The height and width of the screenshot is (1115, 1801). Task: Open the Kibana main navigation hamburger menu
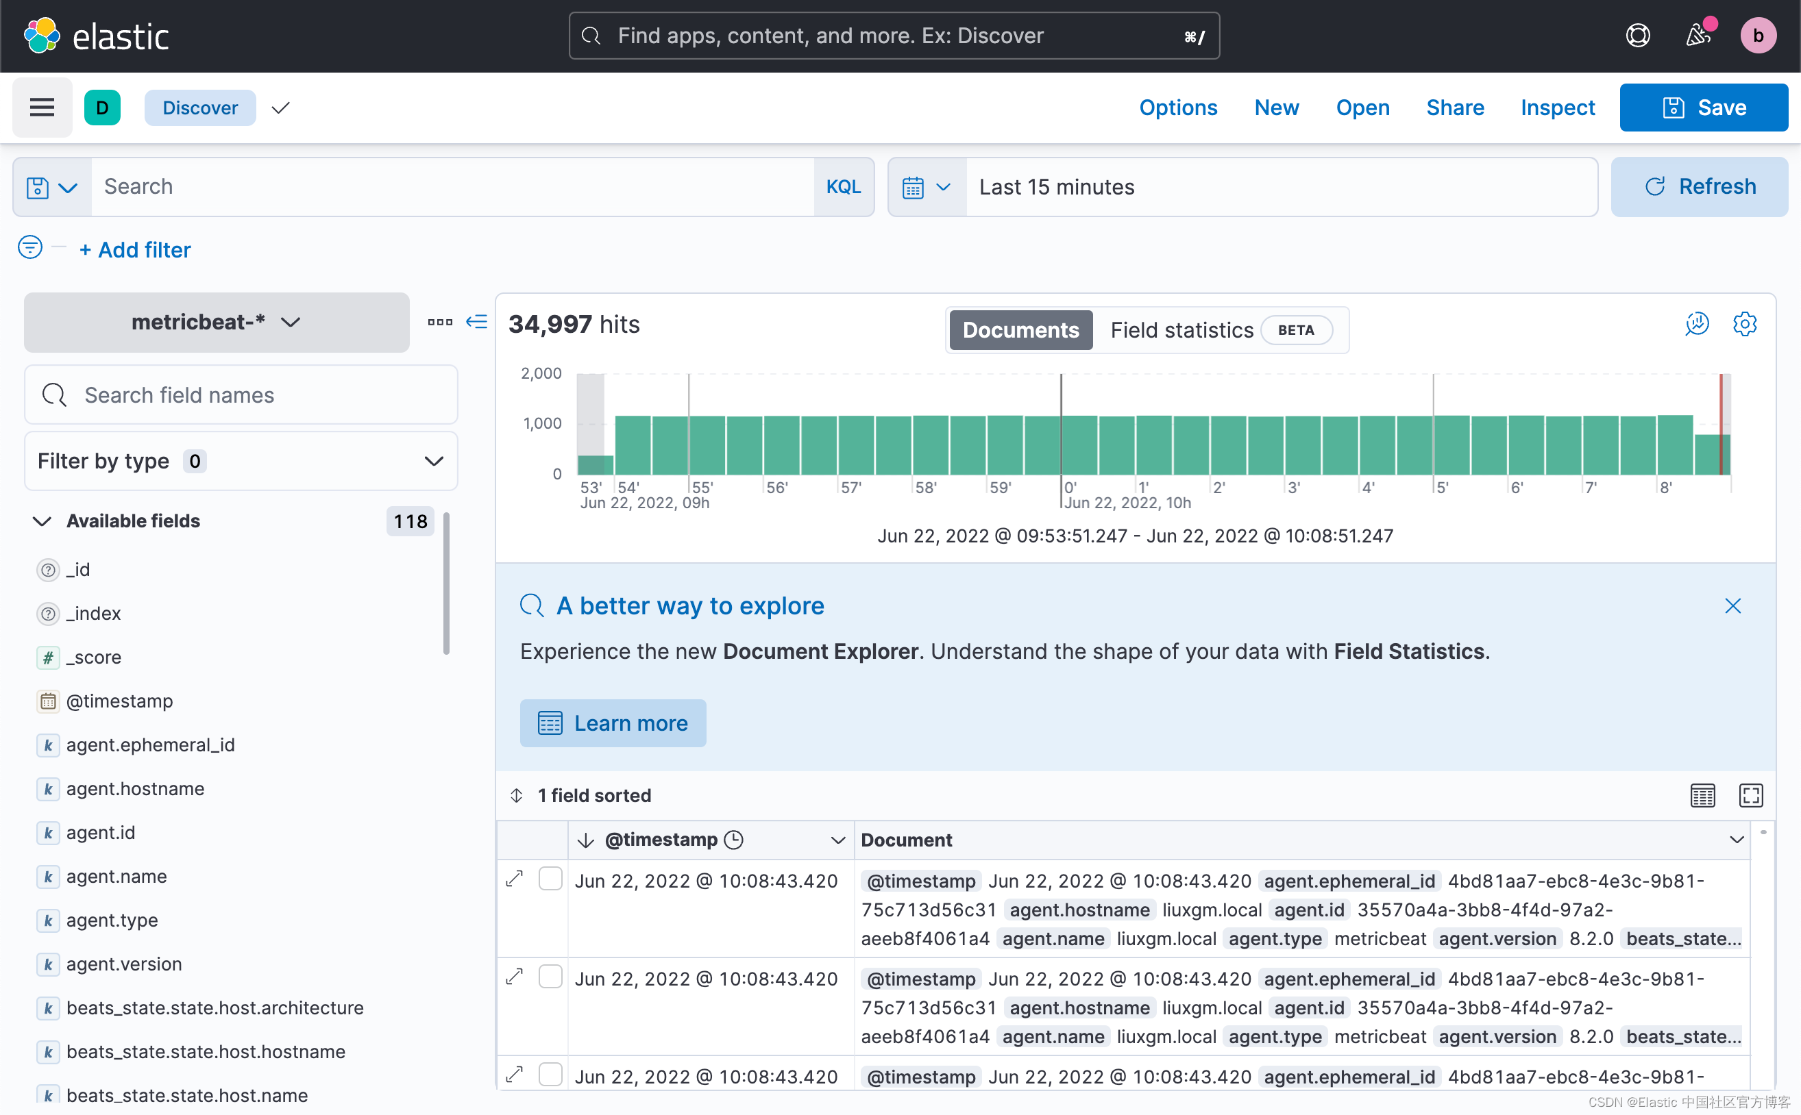[41, 107]
